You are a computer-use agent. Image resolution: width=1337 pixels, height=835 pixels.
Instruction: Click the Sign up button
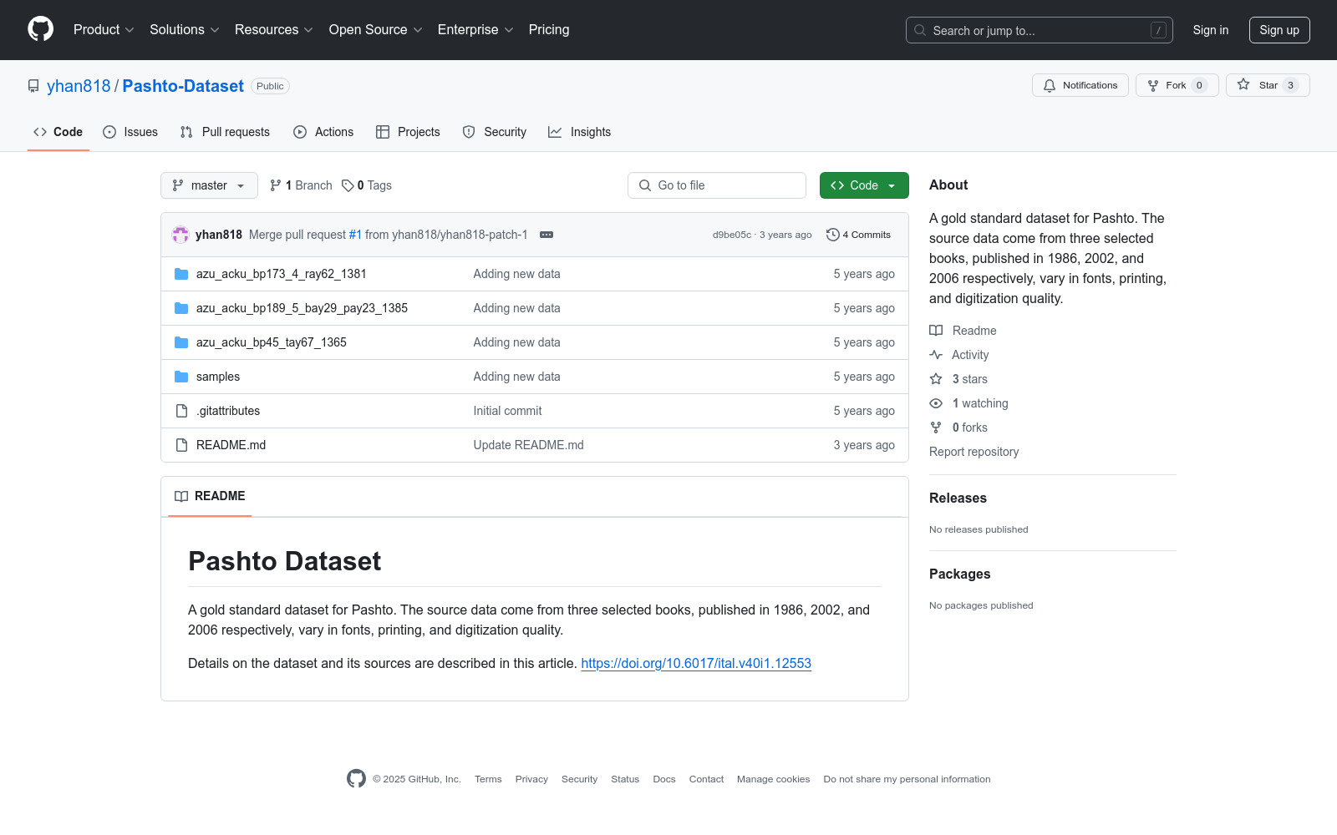[1279, 30]
